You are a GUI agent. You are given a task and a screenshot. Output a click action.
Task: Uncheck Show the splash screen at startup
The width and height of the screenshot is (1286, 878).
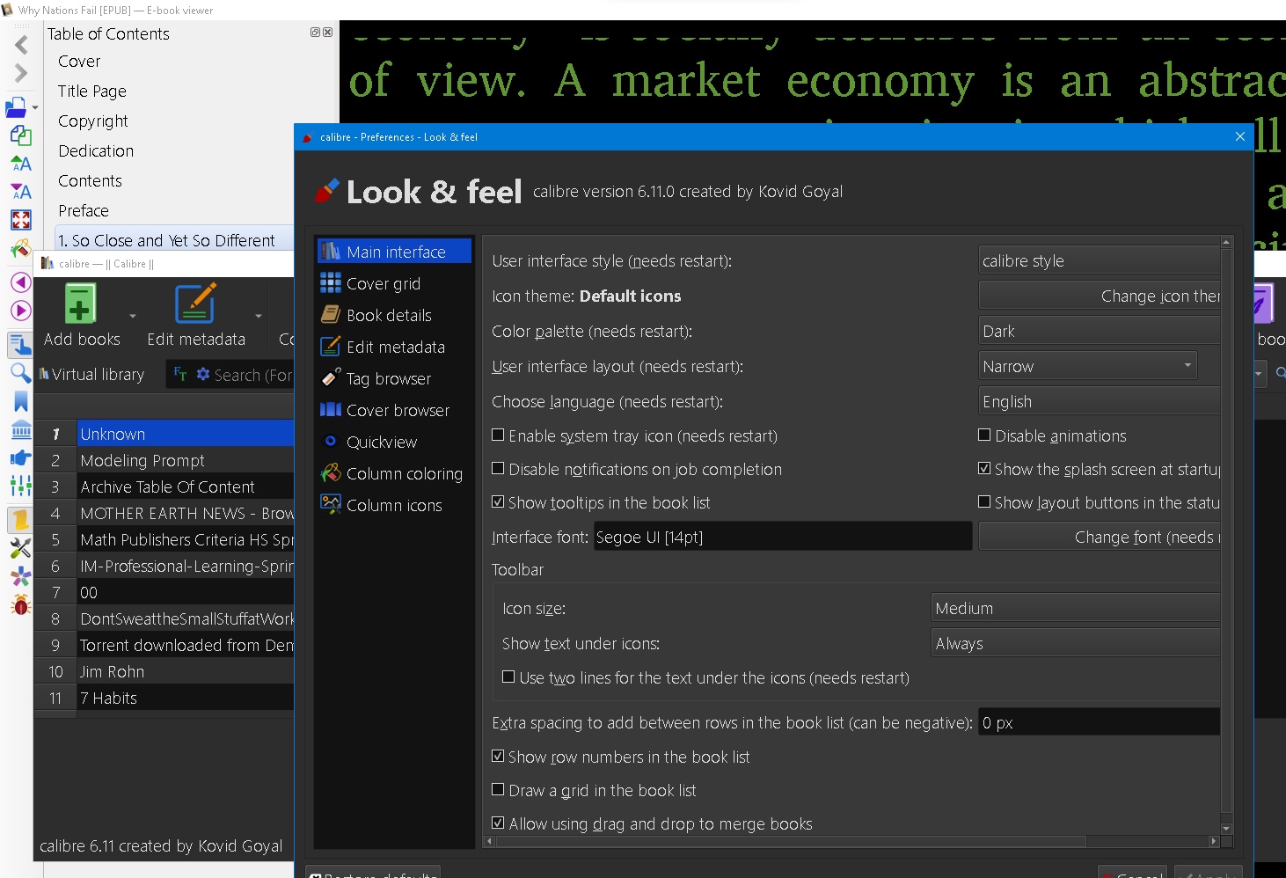click(x=984, y=468)
